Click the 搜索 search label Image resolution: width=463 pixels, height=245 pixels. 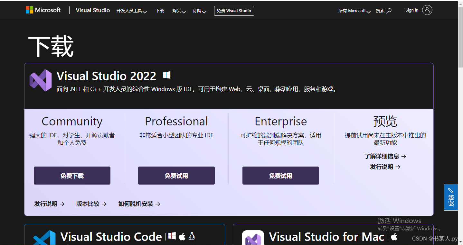(380, 11)
